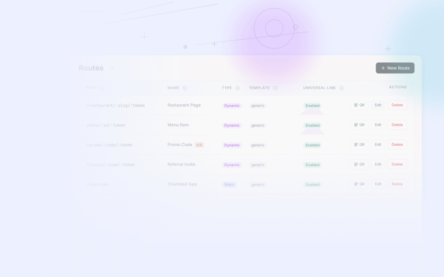Image resolution: width=444 pixels, height=277 pixels.
Task: Click the A/B tag on Promo Code
Action: point(199,145)
